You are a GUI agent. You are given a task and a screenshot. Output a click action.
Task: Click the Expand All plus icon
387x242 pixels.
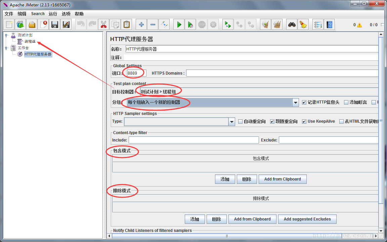tap(141, 25)
